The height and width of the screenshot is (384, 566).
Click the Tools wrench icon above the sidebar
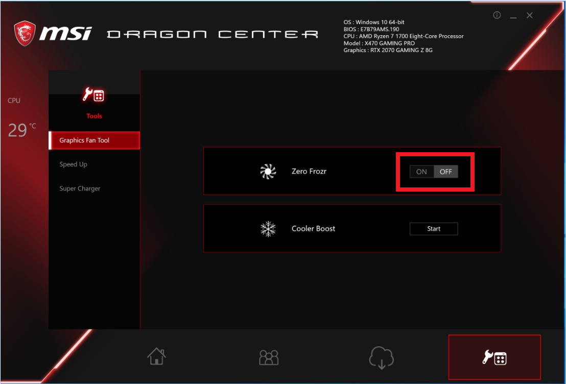pyautogui.click(x=94, y=95)
